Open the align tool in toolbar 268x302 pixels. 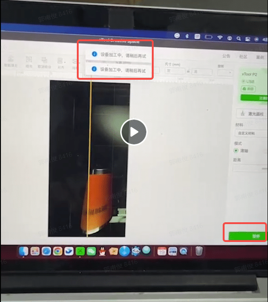coord(61,63)
